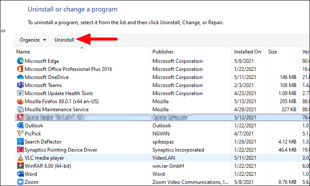Click the Mozilla Firefox icon

(20, 101)
